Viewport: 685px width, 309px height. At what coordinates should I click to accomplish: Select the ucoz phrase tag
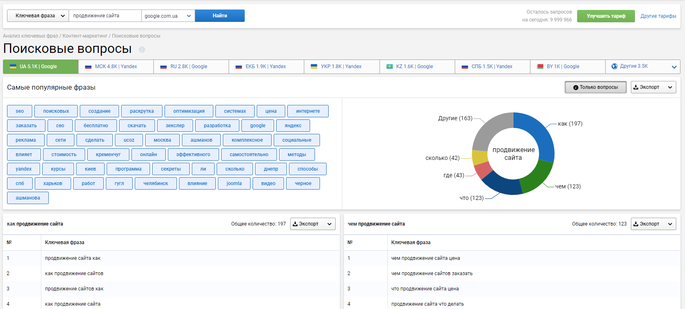point(129,140)
